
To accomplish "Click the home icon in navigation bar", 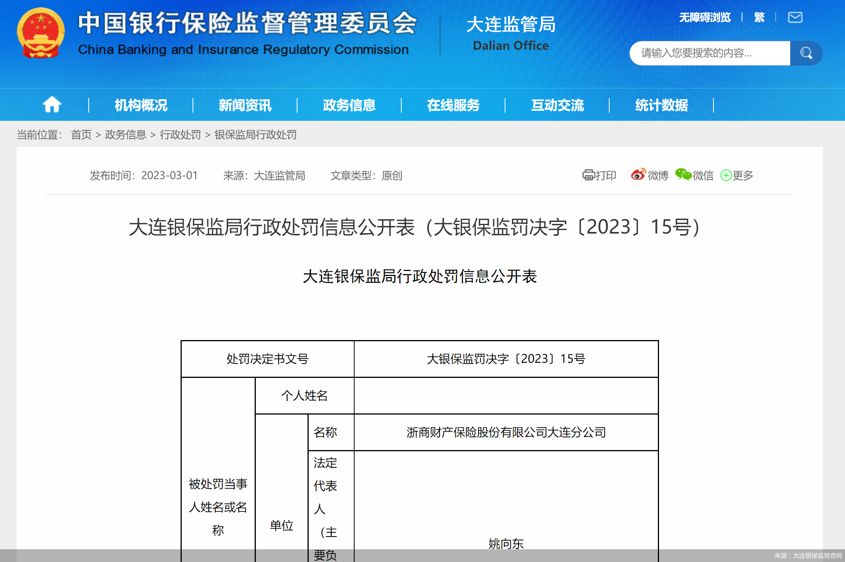I will tap(51, 104).
